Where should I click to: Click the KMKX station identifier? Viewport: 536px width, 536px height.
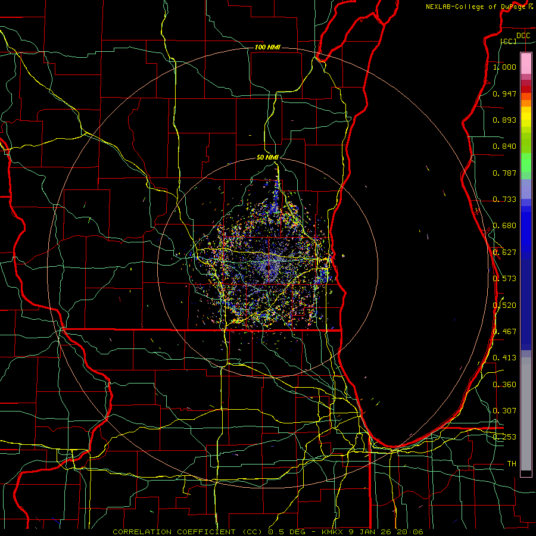332,532
